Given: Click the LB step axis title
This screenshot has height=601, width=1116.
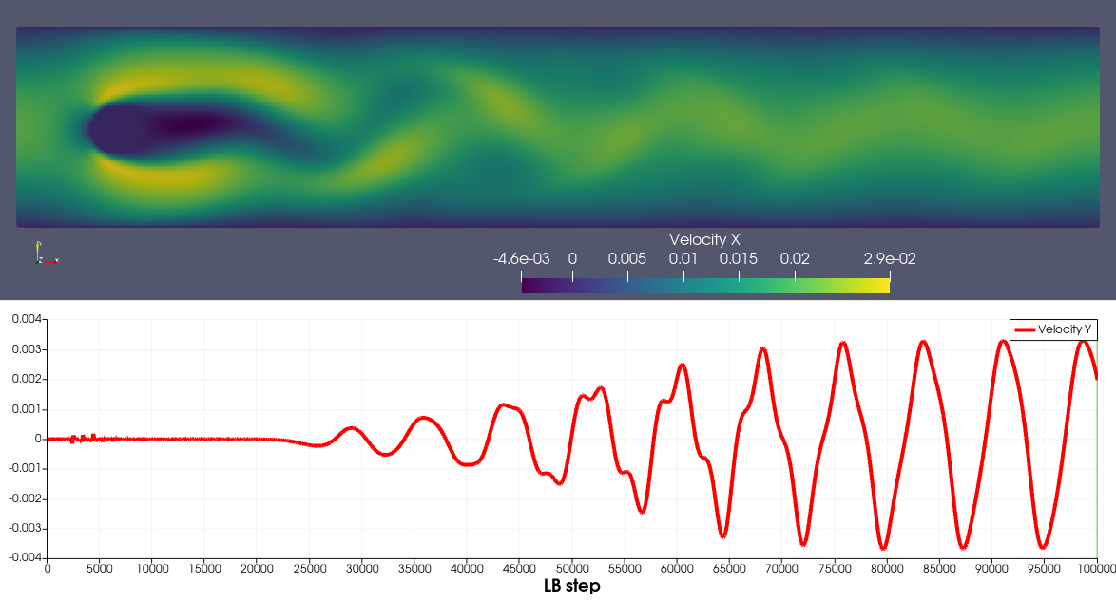Looking at the screenshot, I should click(571, 586).
